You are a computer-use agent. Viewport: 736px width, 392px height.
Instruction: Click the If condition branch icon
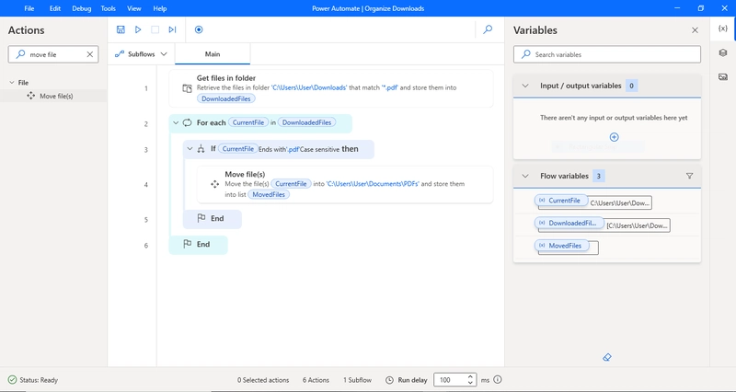pos(201,149)
